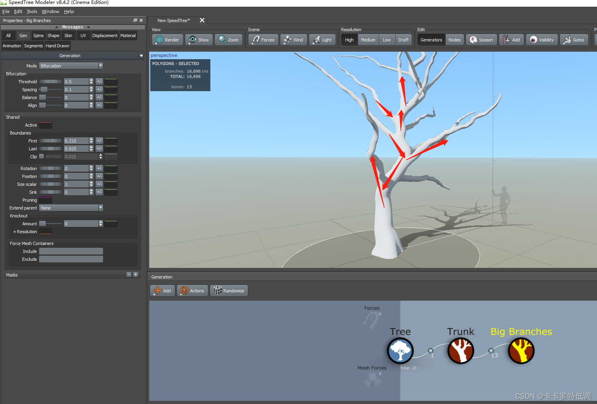Step the Spacing value spinner
597x404 pixels.
[x=91, y=90]
